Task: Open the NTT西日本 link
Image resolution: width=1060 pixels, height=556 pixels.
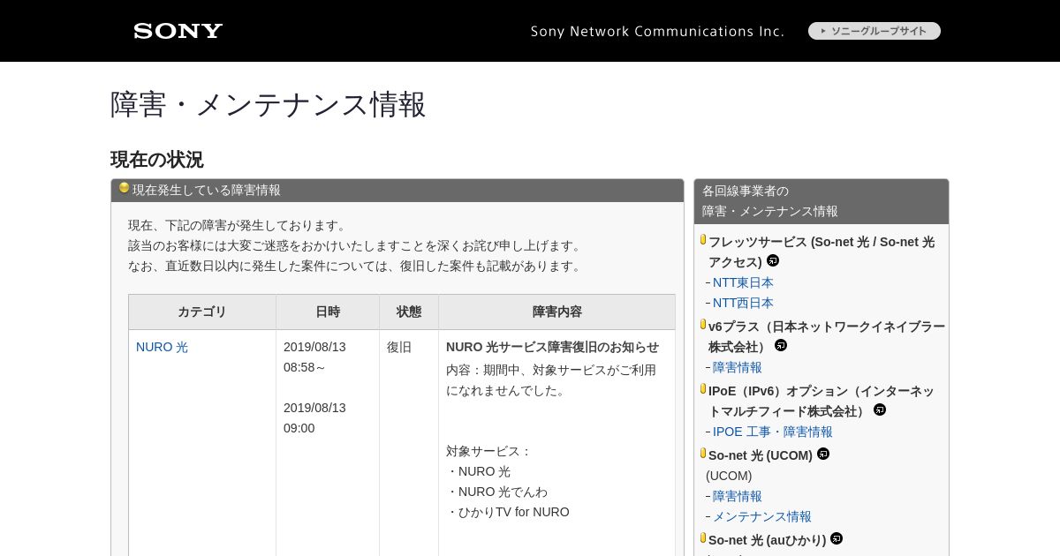Action: 743,303
